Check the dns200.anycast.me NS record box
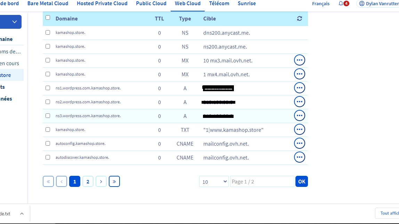 coord(48,33)
